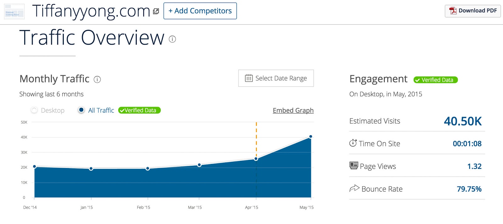This screenshot has width=503, height=224.
Task: Click the Time On Site stopwatch icon
Action: point(353,143)
